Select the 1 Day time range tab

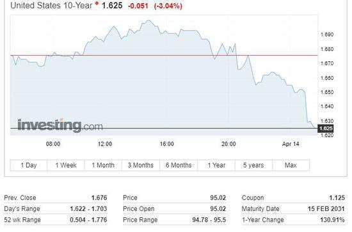(29, 165)
